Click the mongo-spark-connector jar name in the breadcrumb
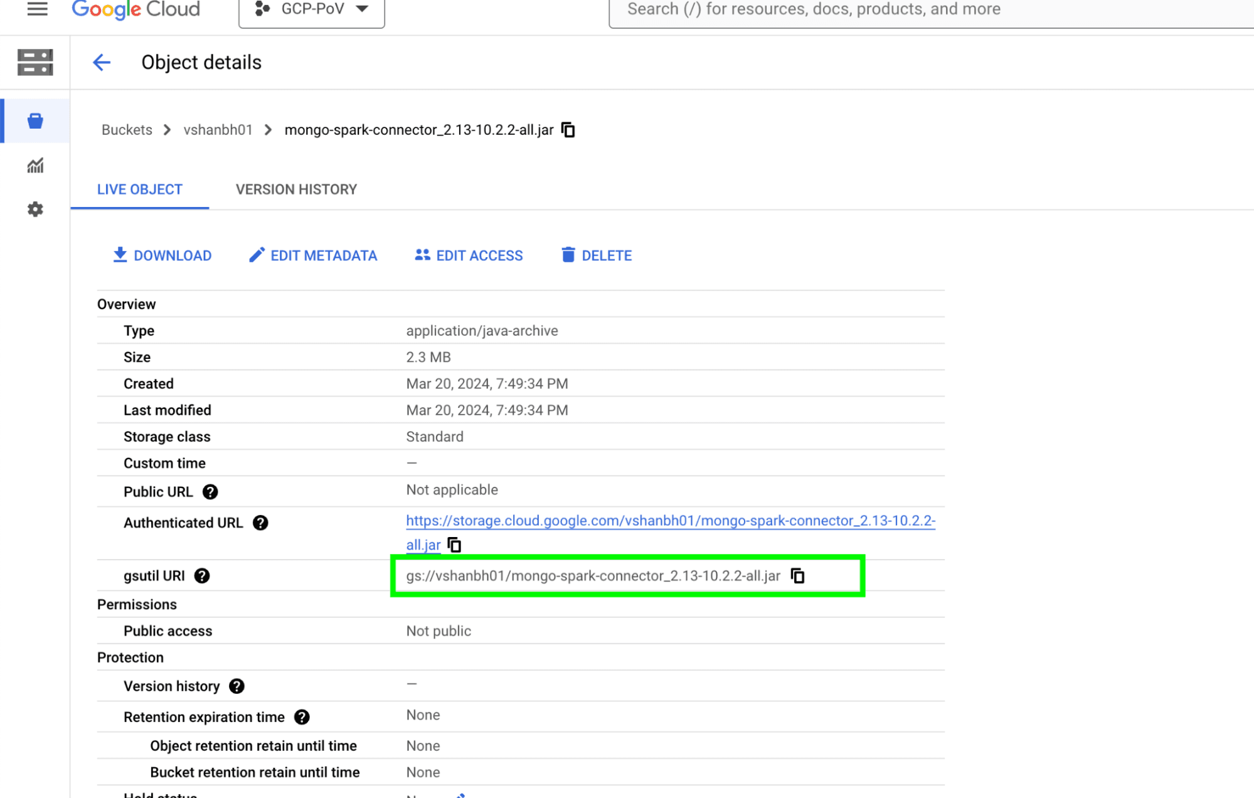The width and height of the screenshot is (1254, 798). click(419, 130)
